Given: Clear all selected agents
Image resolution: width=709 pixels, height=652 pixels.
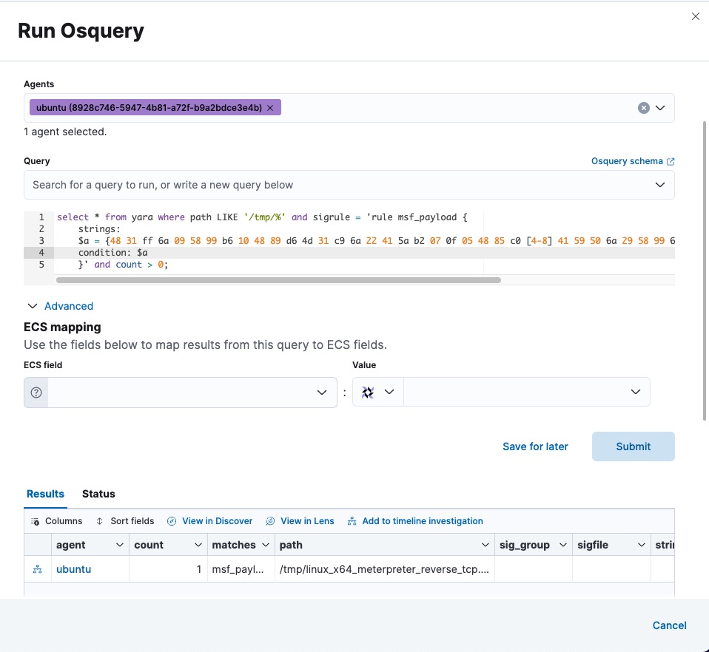Looking at the screenshot, I should click(644, 108).
